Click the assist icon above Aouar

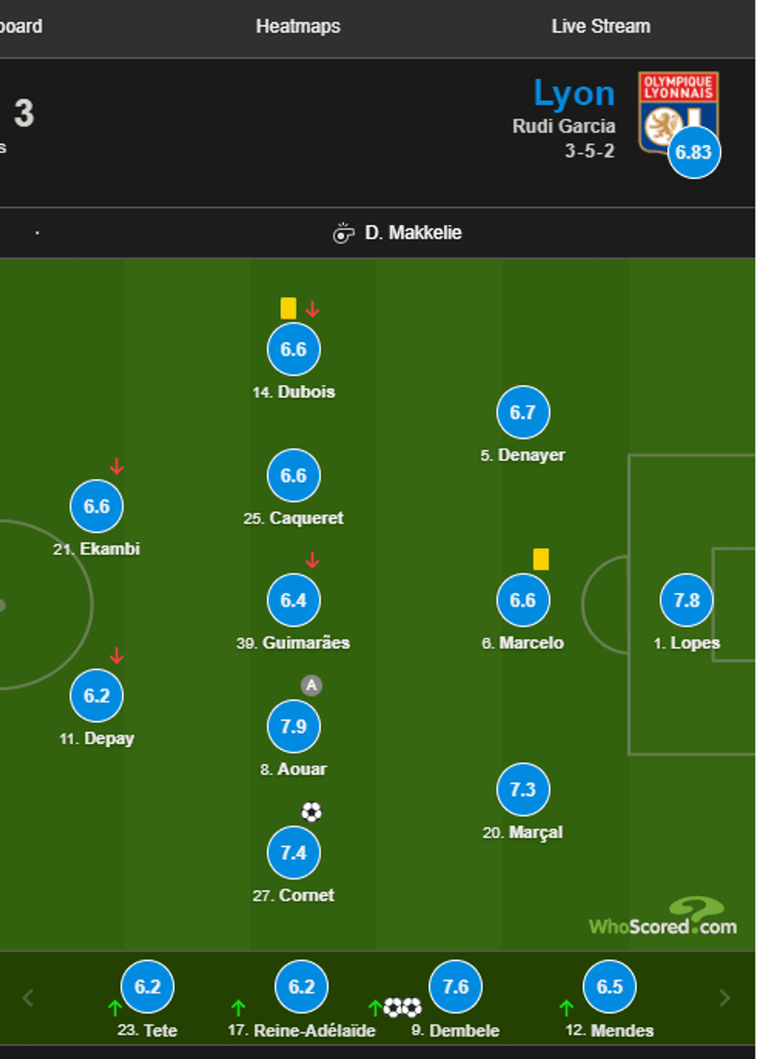point(311,686)
